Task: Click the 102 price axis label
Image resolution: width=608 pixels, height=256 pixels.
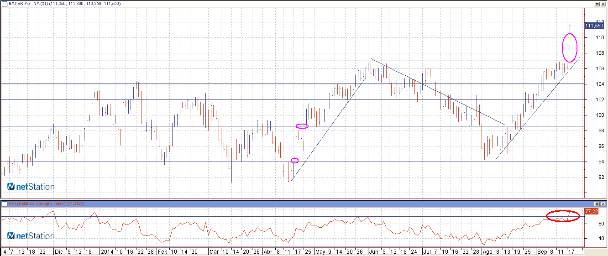Action: pyautogui.click(x=600, y=99)
